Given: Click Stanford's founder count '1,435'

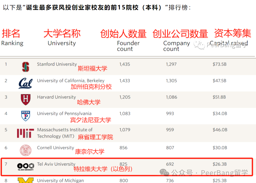Looking at the screenshot, I should coord(125,64).
